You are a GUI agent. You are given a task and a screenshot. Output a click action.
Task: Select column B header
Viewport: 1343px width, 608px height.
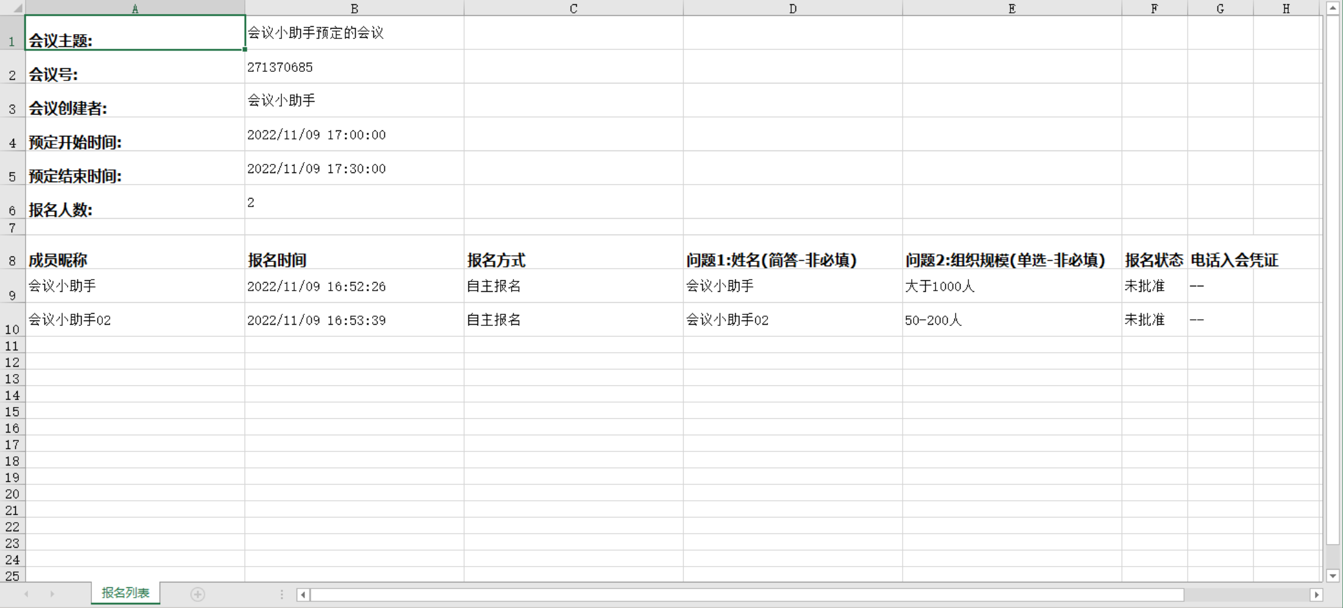coord(354,8)
